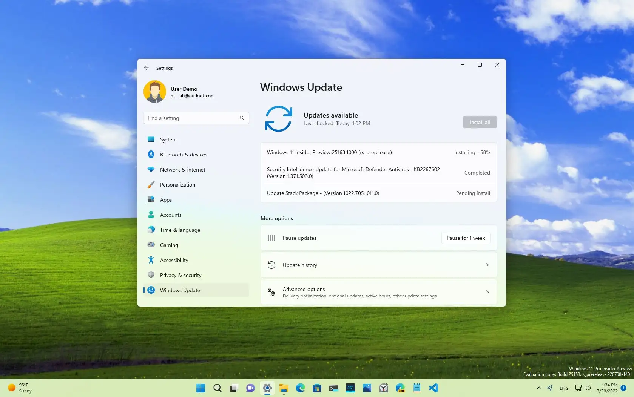Screen dimensions: 634x397
Task: Click the System monitor icon
Action: point(151,139)
